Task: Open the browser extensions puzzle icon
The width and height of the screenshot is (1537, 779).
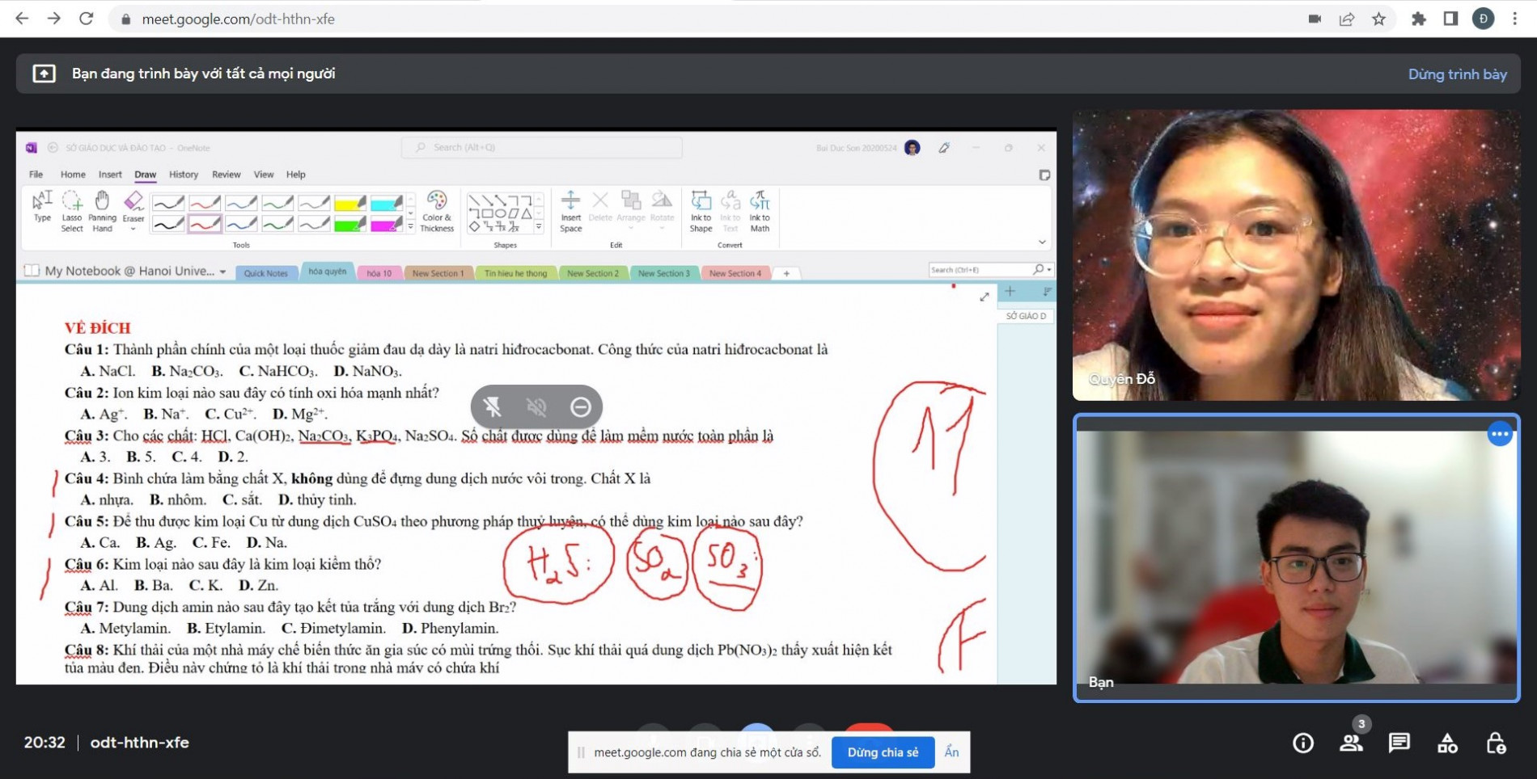Action: pos(1418,19)
